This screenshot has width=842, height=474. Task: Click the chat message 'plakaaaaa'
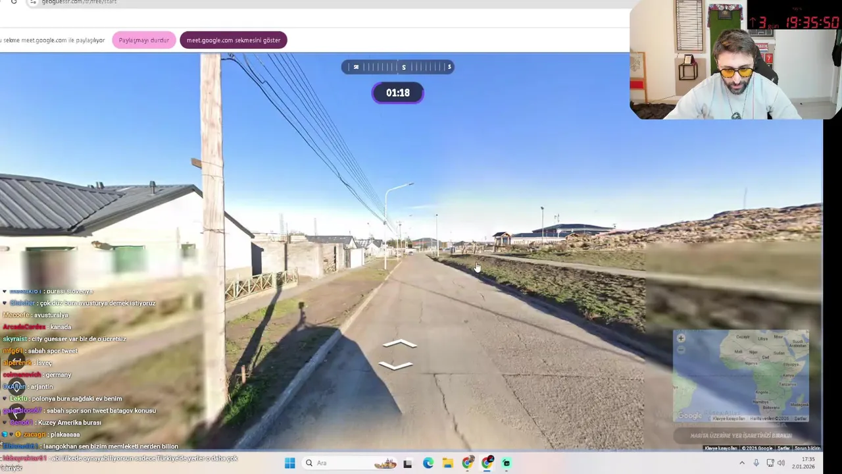pos(64,434)
